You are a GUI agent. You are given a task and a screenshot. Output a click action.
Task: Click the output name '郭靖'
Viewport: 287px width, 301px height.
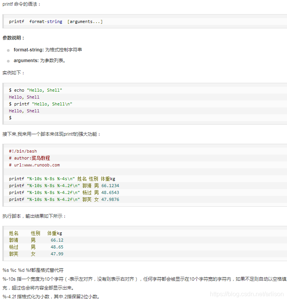coord(14,240)
